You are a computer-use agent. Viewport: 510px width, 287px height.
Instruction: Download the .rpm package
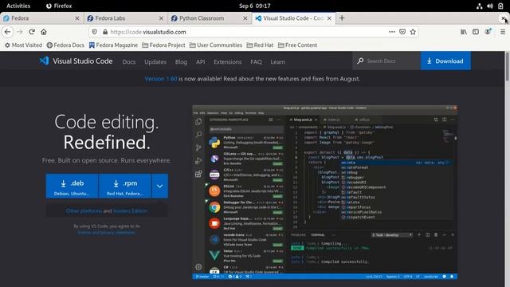click(125, 186)
